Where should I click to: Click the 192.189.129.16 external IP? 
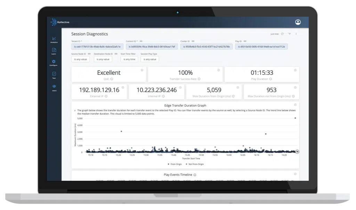[x=99, y=90]
